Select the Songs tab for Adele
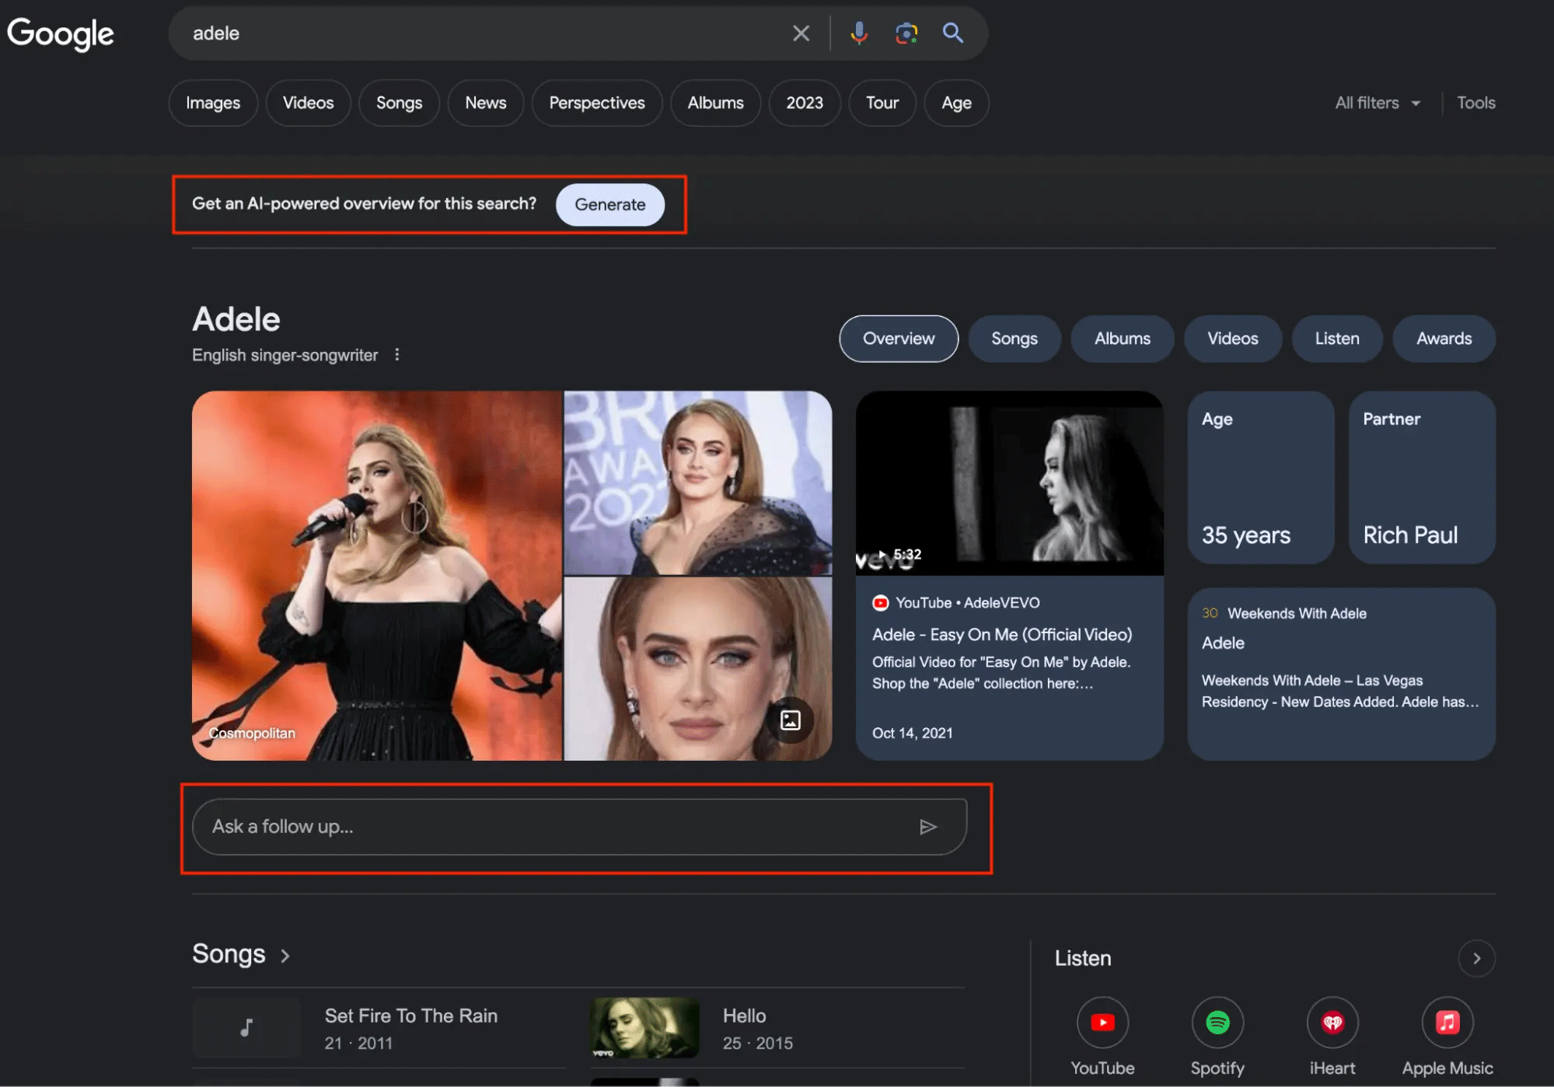 [1014, 339]
